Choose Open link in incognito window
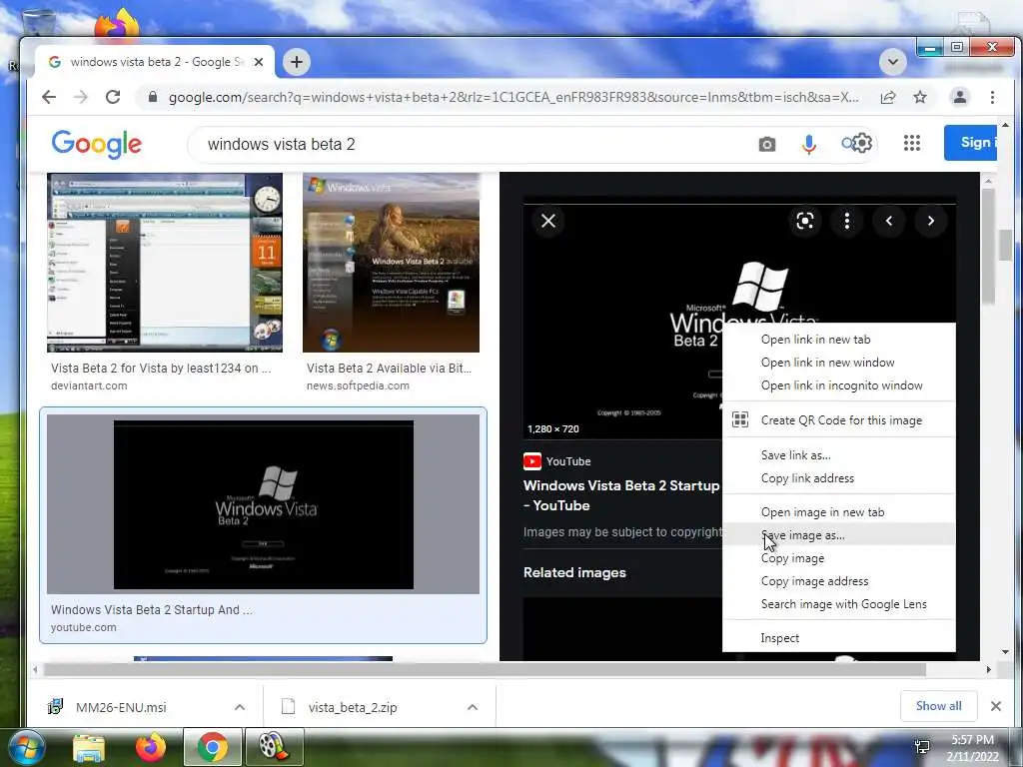The height and width of the screenshot is (767, 1023). (x=839, y=385)
